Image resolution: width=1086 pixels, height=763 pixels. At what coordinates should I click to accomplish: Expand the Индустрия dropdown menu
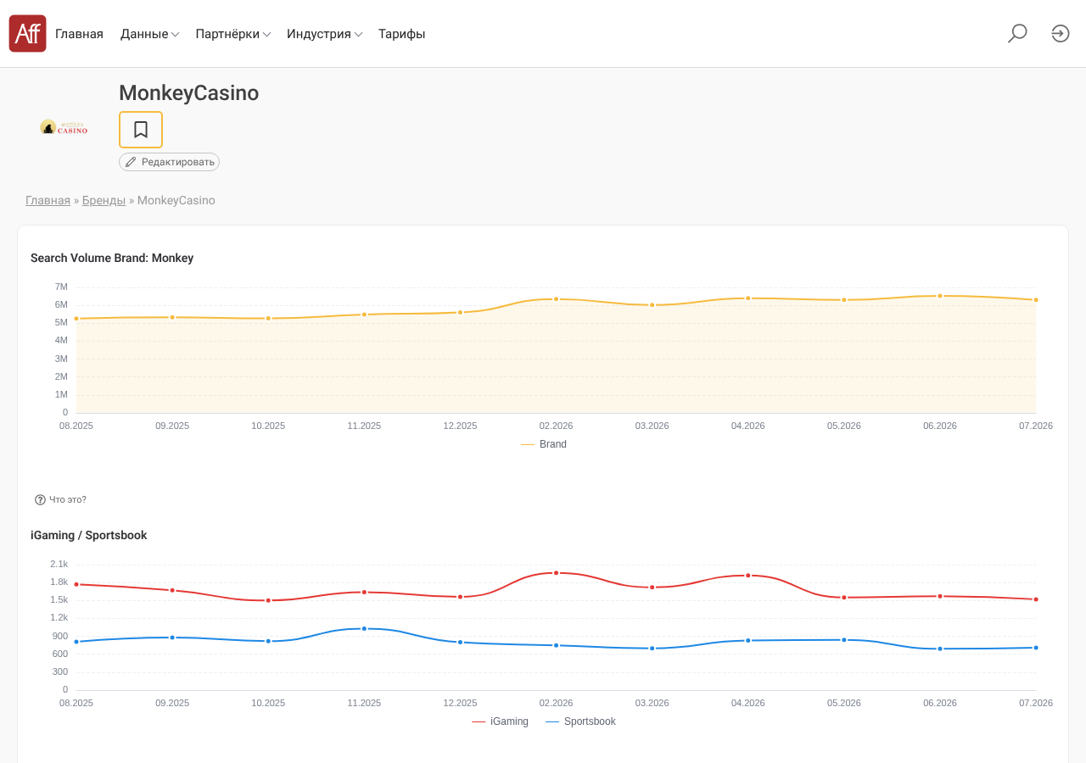[324, 34]
